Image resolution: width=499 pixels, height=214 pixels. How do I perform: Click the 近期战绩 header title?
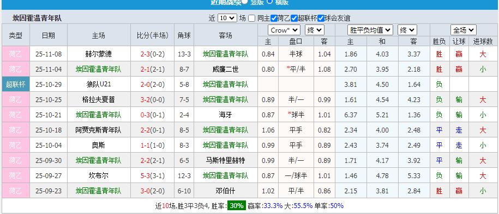[226, 2]
